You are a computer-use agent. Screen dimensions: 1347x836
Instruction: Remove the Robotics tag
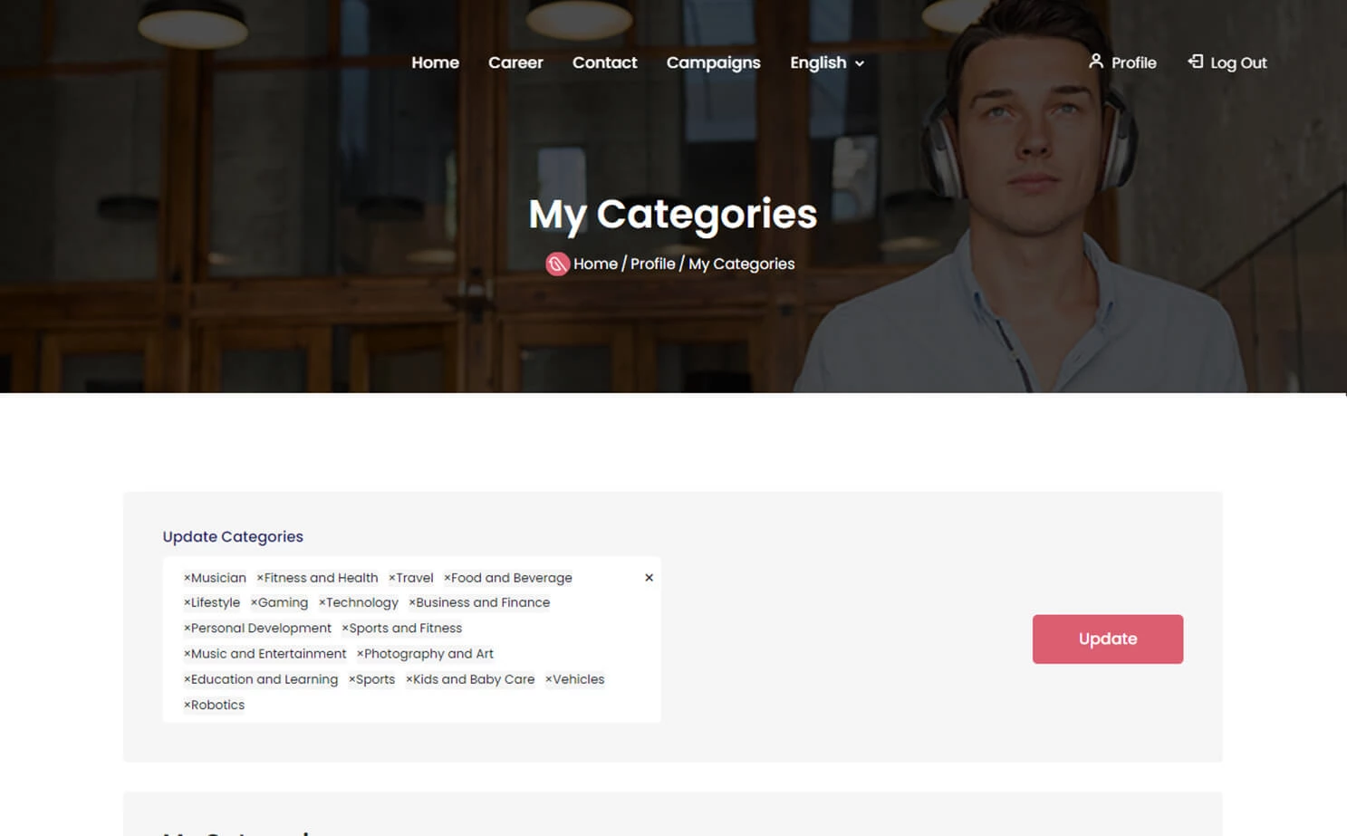[185, 705]
